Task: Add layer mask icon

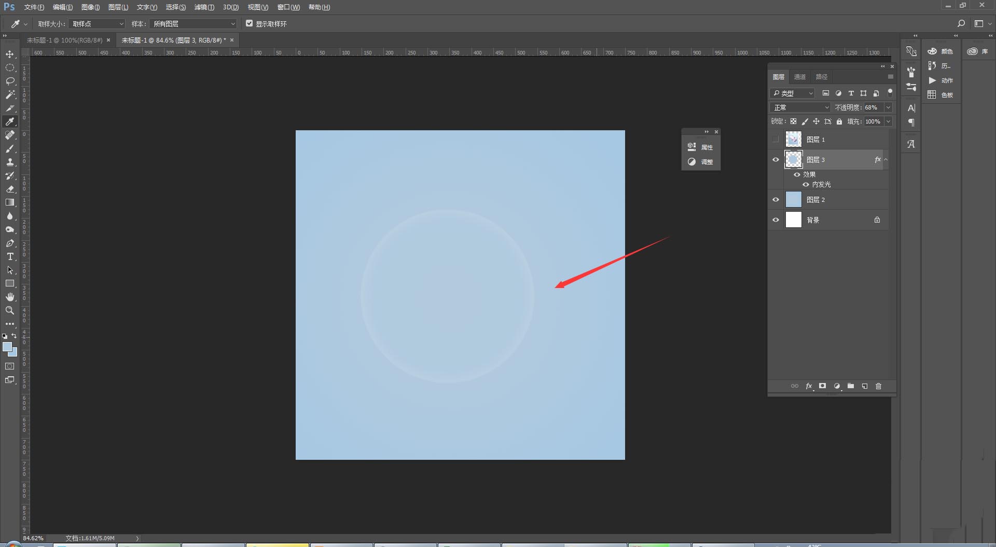Action: 823,386
